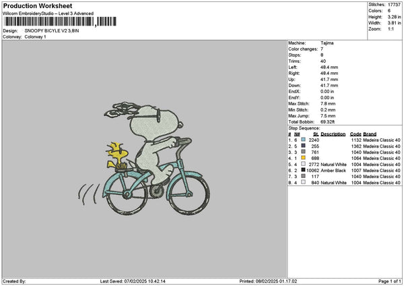Click the Machine value "Tajima"
404x286 pixels.
[327, 43]
